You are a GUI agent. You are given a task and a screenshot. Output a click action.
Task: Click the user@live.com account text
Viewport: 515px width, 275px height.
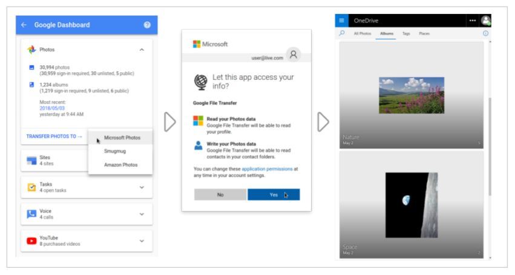point(267,58)
